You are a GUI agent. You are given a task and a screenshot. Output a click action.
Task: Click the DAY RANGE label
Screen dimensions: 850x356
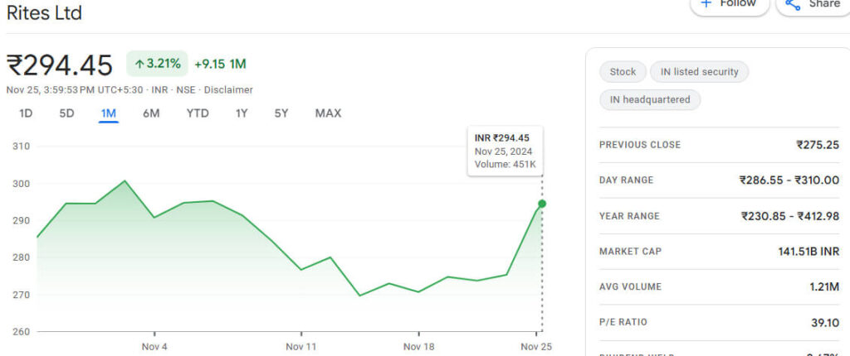click(626, 180)
